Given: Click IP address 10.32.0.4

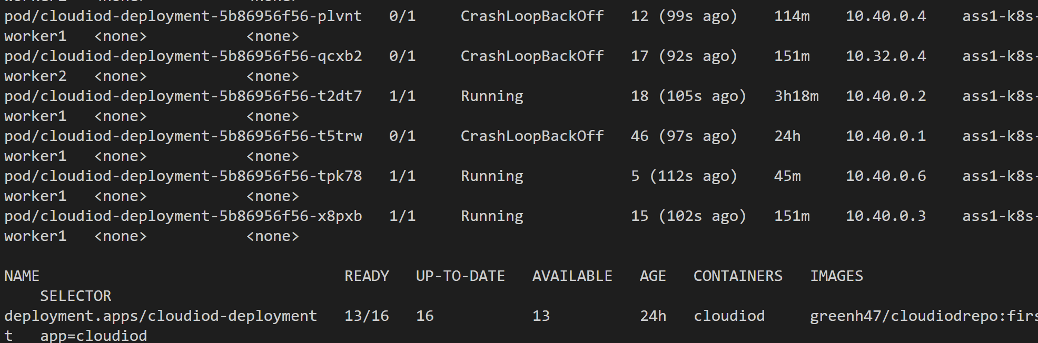Looking at the screenshot, I should click(885, 56).
